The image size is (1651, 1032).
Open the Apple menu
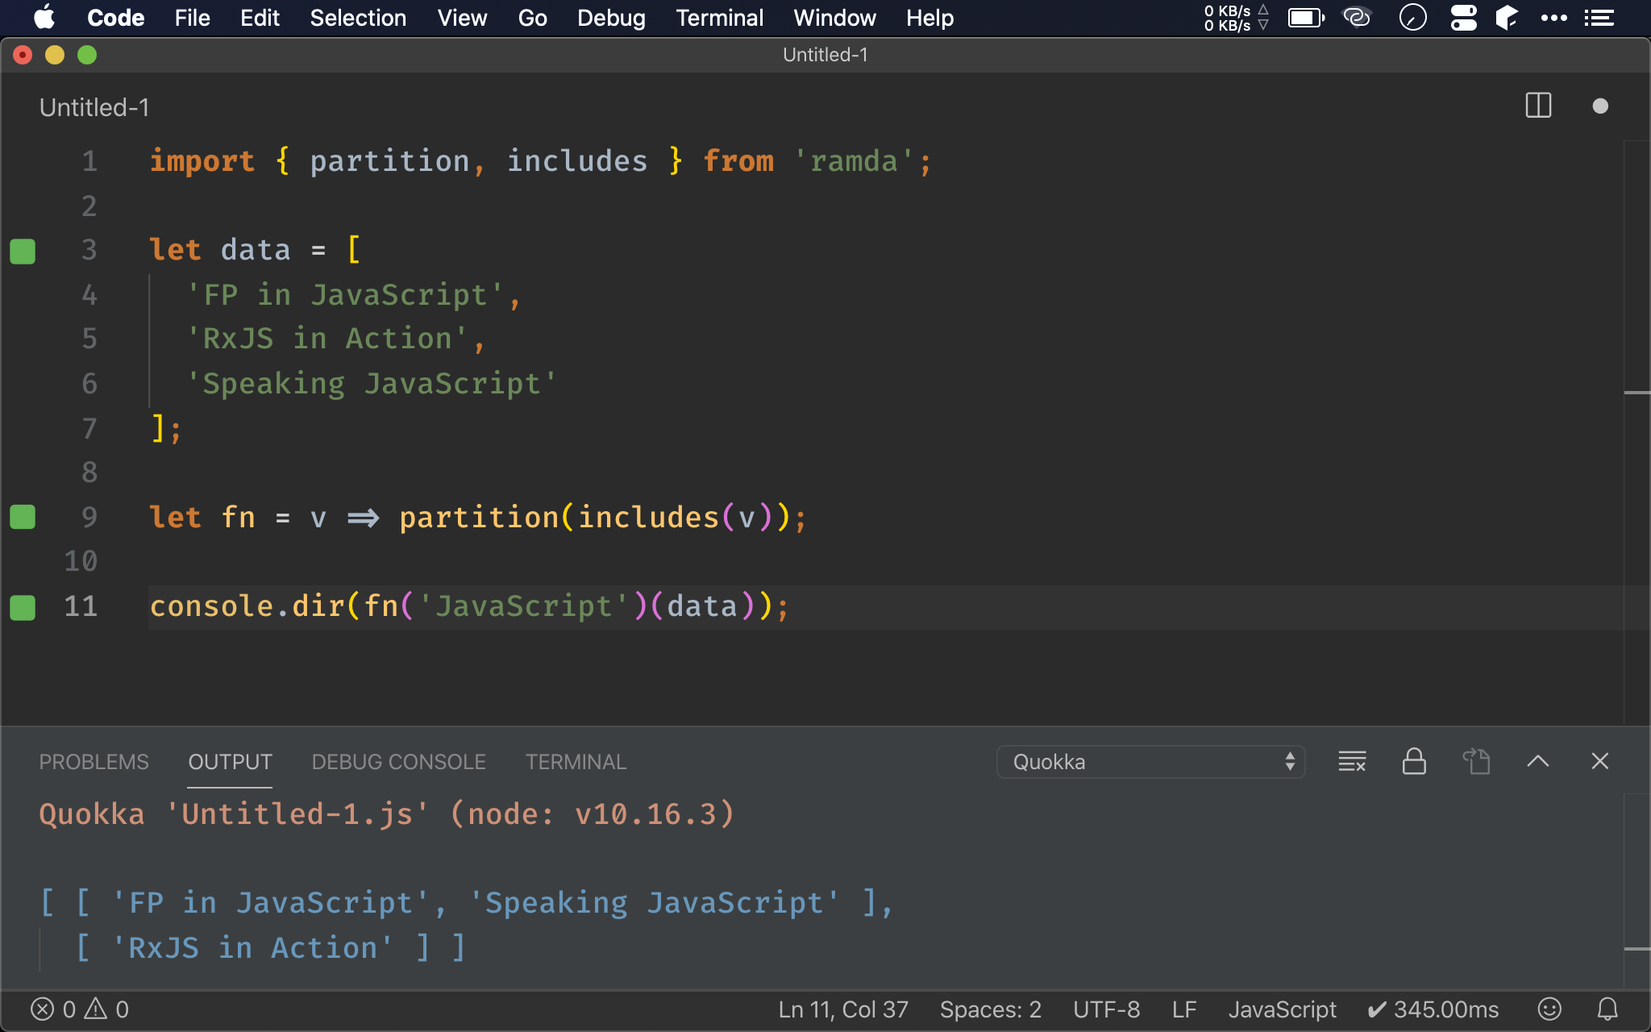[x=44, y=18]
